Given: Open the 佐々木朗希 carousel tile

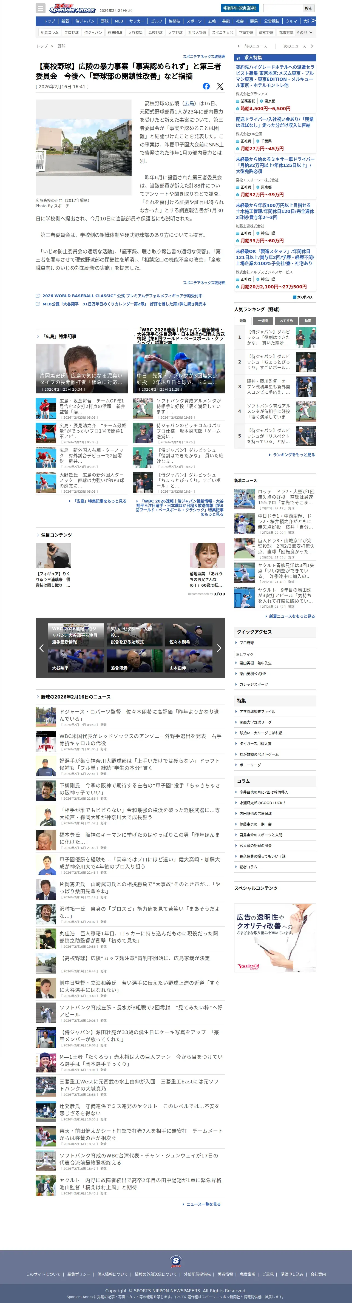Looking at the screenshot, I should 189,635.
